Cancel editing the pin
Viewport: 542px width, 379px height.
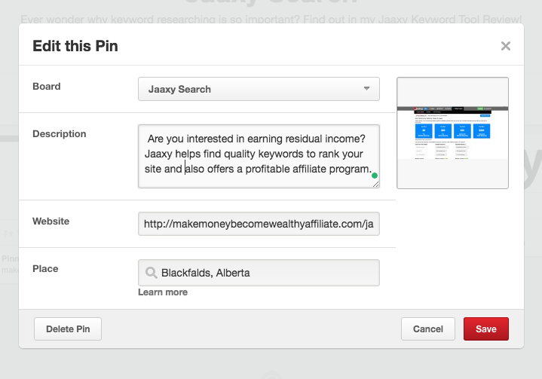428,329
